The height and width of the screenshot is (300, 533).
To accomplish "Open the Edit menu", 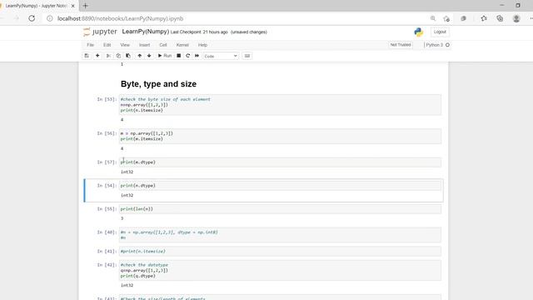I will tap(107, 45).
